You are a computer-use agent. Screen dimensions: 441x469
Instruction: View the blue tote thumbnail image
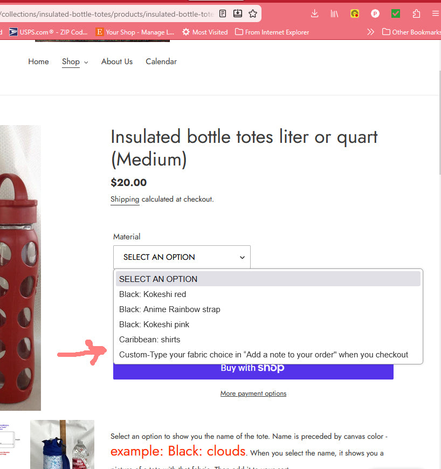coord(62,445)
